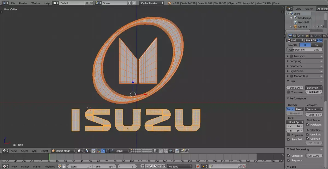
Task: Open the Modifiers wrench tab icon
Action: [316, 36]
